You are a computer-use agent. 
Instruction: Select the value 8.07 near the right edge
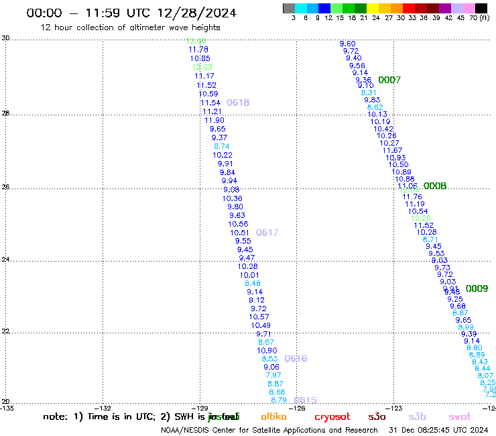(485, 376)
